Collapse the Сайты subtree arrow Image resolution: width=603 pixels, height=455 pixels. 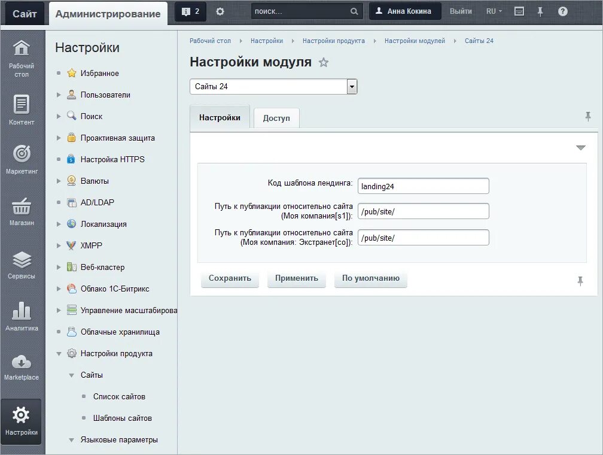(71, 375)
